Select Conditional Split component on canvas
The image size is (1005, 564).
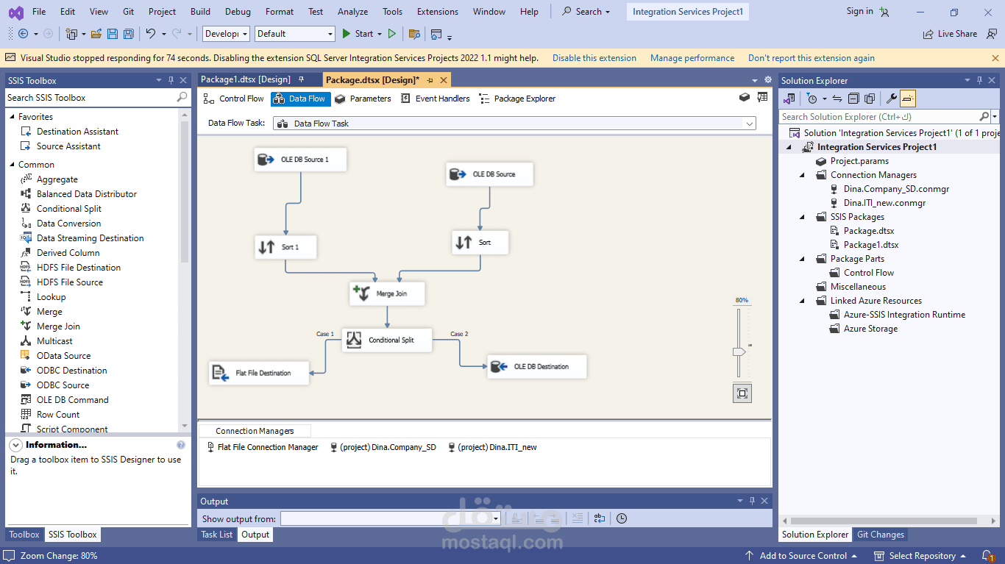(x=387, y=340)
